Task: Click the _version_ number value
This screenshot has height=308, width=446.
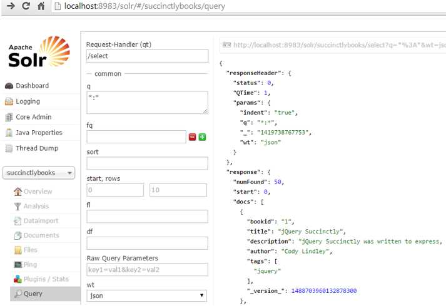Action: pos(324,291)
